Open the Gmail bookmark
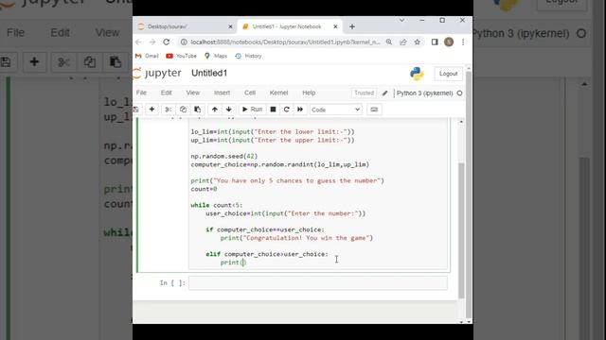This screenshot has height=340, width=606. [x=147, y=56]
